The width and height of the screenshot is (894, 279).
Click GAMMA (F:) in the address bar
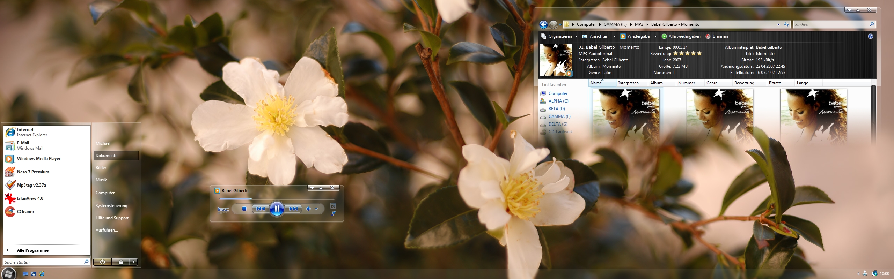(x=615, y=24)
